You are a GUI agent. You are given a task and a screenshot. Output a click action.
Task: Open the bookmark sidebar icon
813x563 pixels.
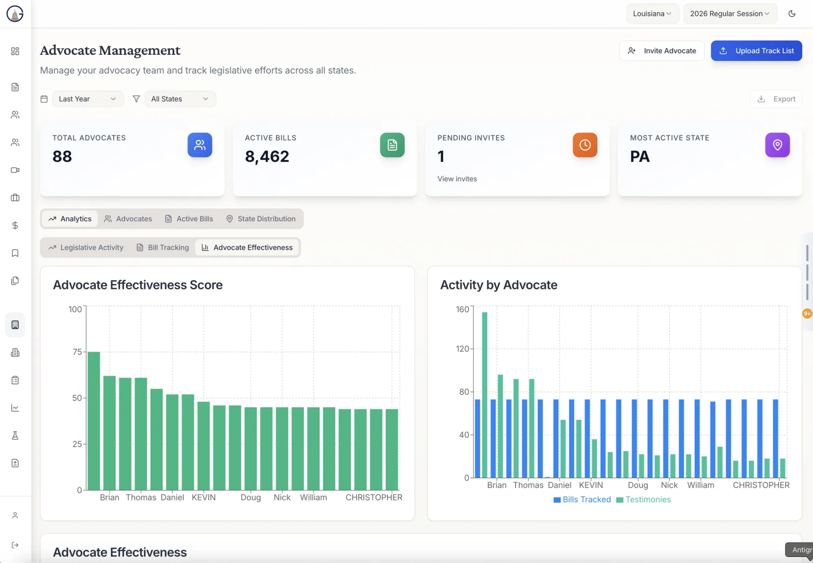point(15,253)
